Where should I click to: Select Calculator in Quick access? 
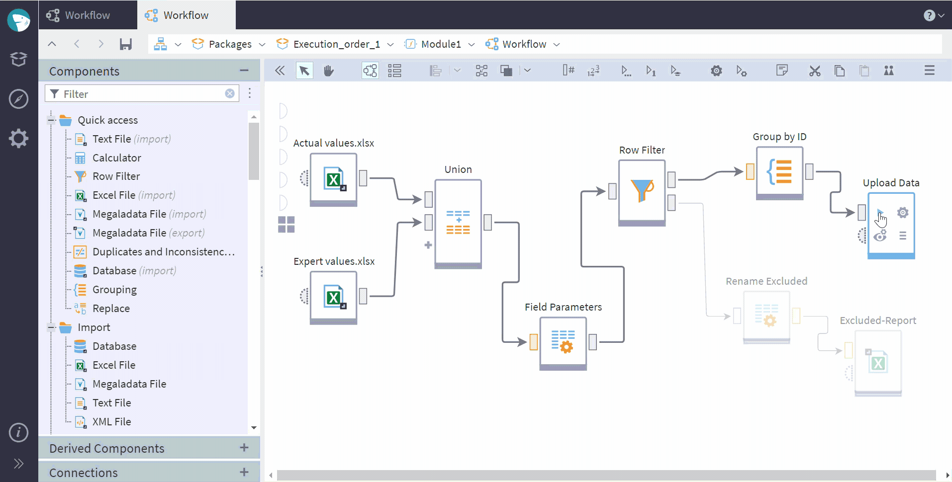[x=116, y=158]
